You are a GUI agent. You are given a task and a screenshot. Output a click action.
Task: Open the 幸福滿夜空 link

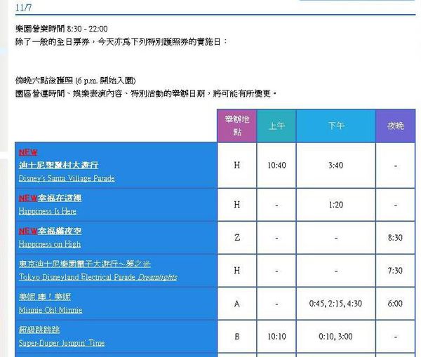click(60, 231)
